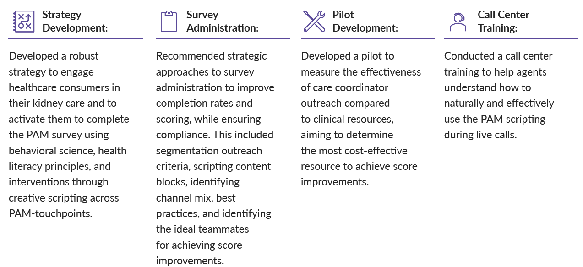
Task: Click the paragraph starting 'Recommended strategic approaches'
Action: click(x=215, y=158)
